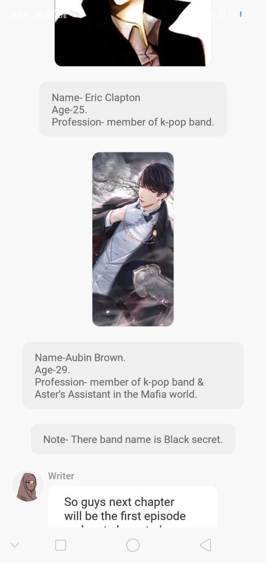
Task: Tap the Black secret band name note
Action: point(133,439)
